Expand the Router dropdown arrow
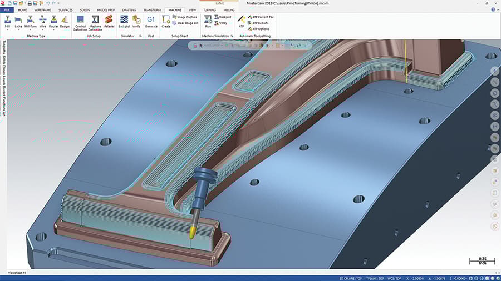501x281 pixels. 53,29
